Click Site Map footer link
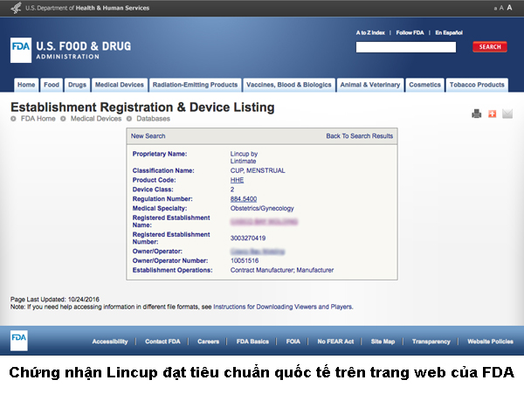 (x=383, y=342)
